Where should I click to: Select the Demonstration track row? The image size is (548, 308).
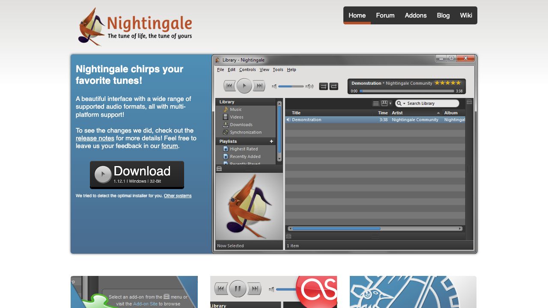coord(375,120)
